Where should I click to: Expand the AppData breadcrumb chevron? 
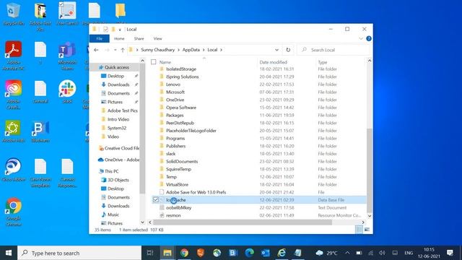204,50
